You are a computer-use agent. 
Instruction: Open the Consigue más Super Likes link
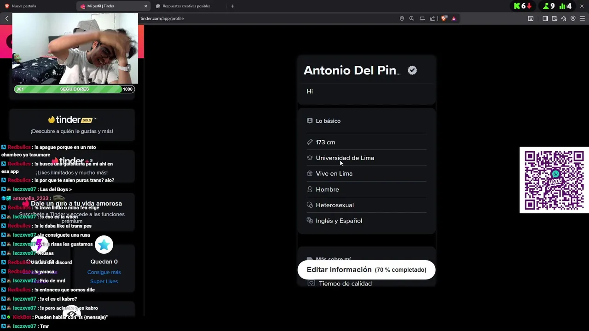[x=104, y=277]
